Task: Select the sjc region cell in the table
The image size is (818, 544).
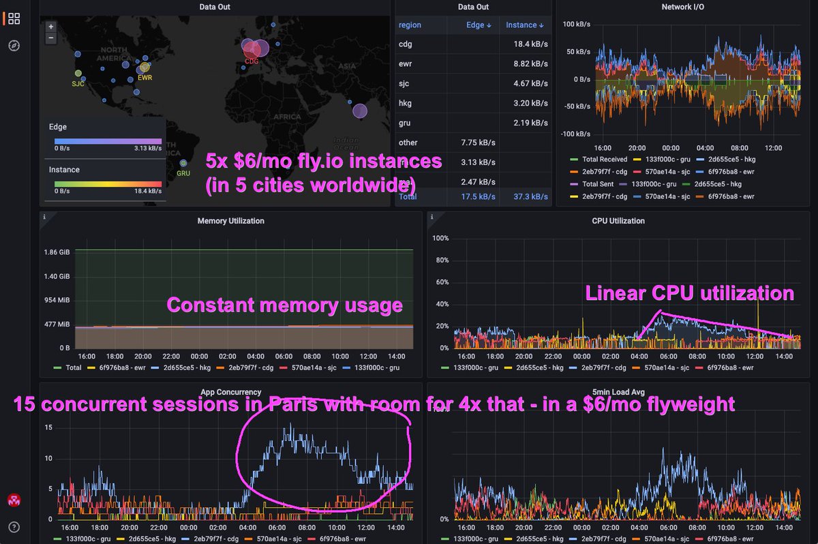Action: (421, 83)
